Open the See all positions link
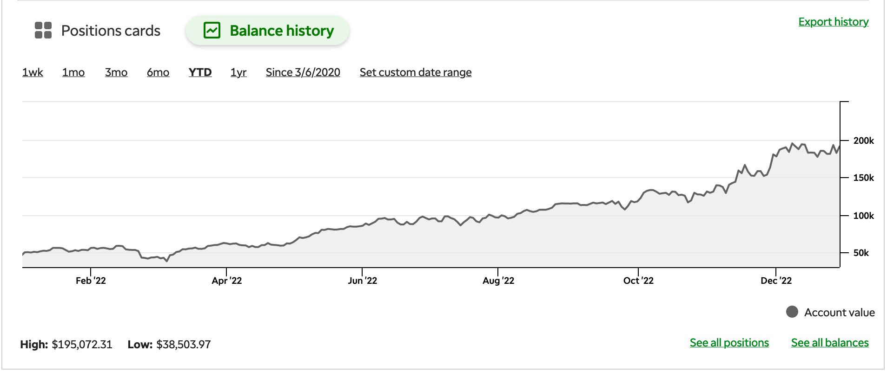 (x=729, y=343)
